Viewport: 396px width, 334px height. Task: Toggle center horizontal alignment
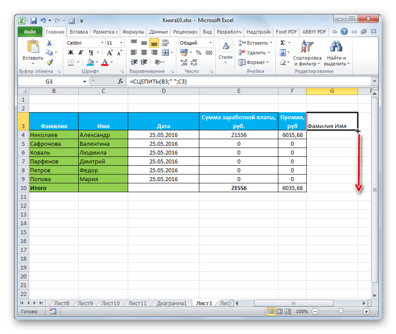click(x=144, y=52)
